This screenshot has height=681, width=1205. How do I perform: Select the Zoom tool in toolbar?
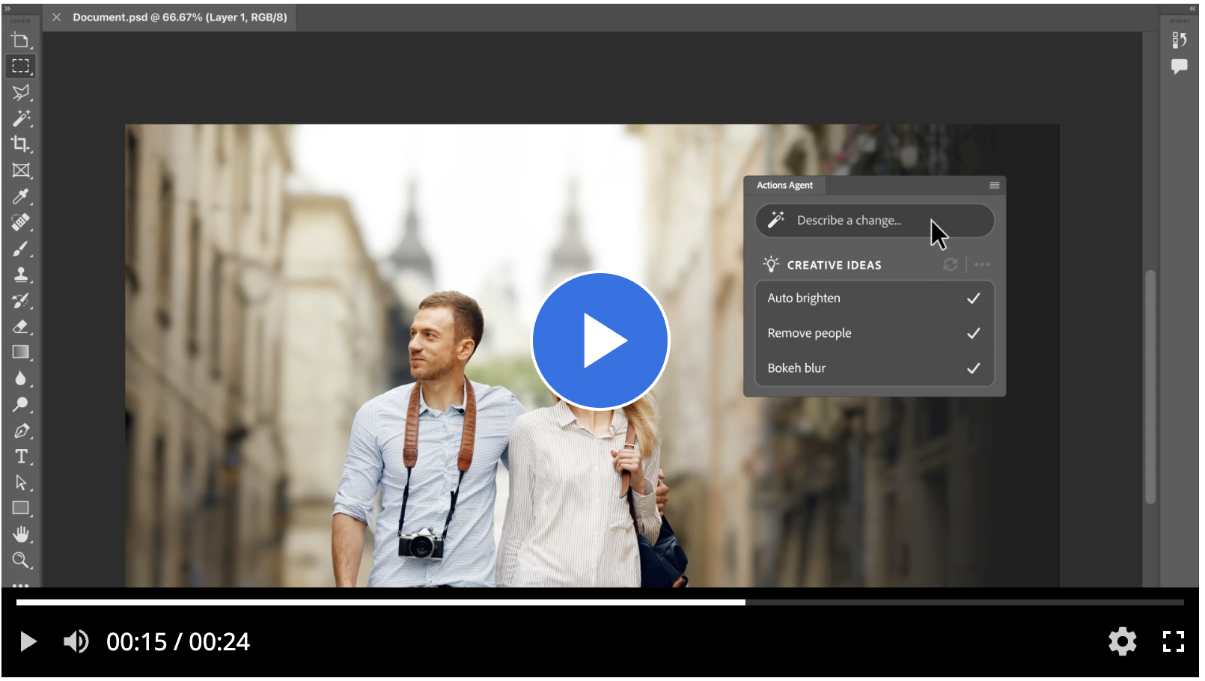click(x=21, y=561)
